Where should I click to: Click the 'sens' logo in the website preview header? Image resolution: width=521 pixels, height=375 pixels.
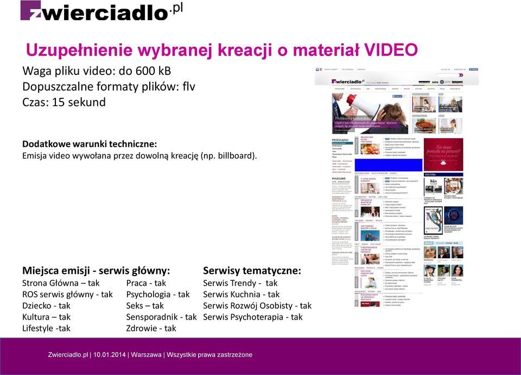coord(435,82)
